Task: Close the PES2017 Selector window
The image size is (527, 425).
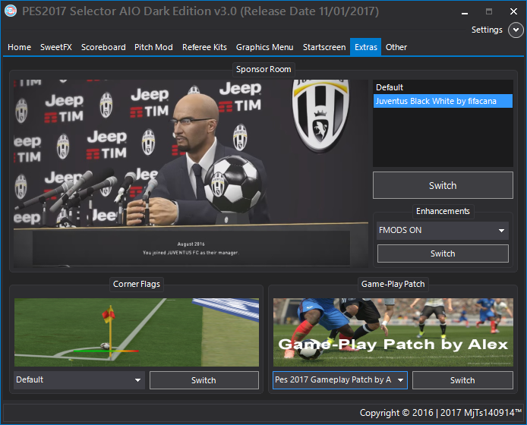Action: [x=513, y=11]
